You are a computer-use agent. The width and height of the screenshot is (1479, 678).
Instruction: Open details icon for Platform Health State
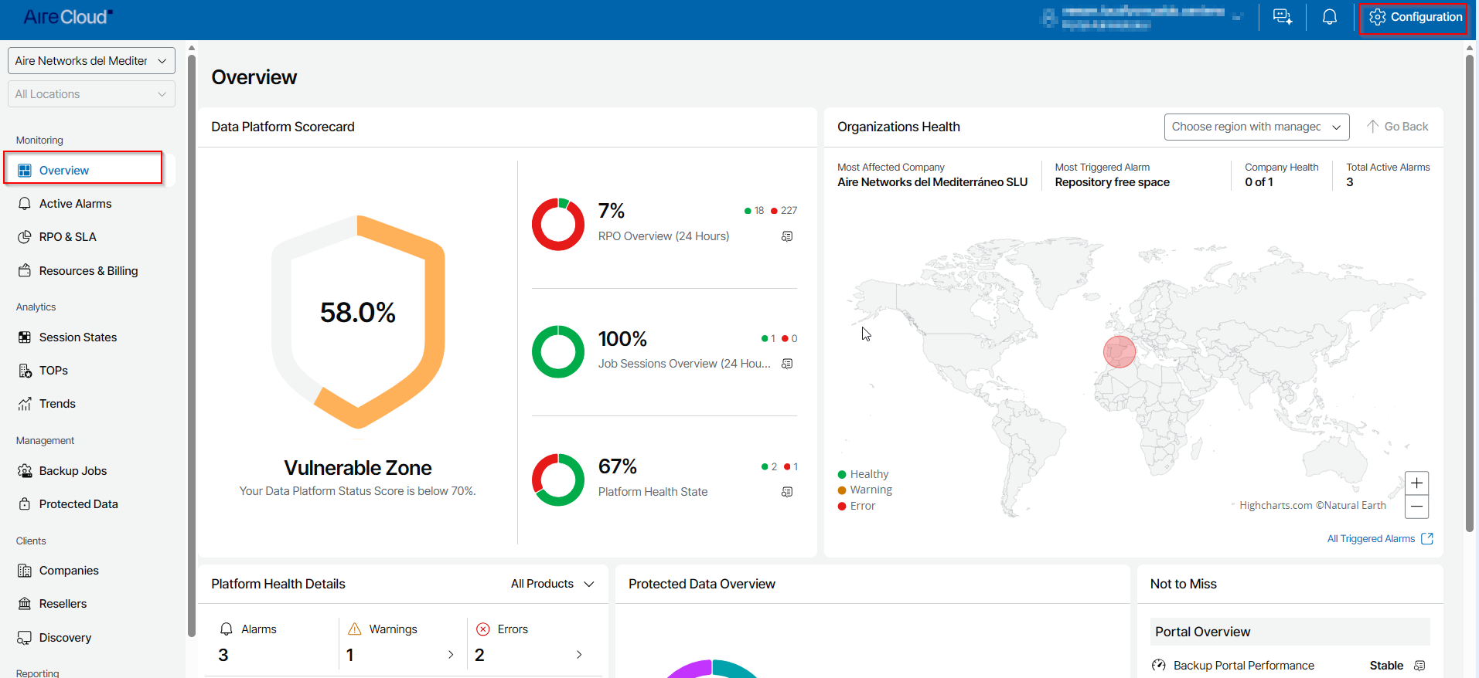point(787,492)
